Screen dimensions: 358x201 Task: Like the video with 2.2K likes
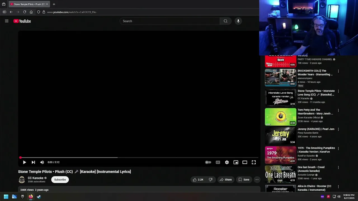198,180
